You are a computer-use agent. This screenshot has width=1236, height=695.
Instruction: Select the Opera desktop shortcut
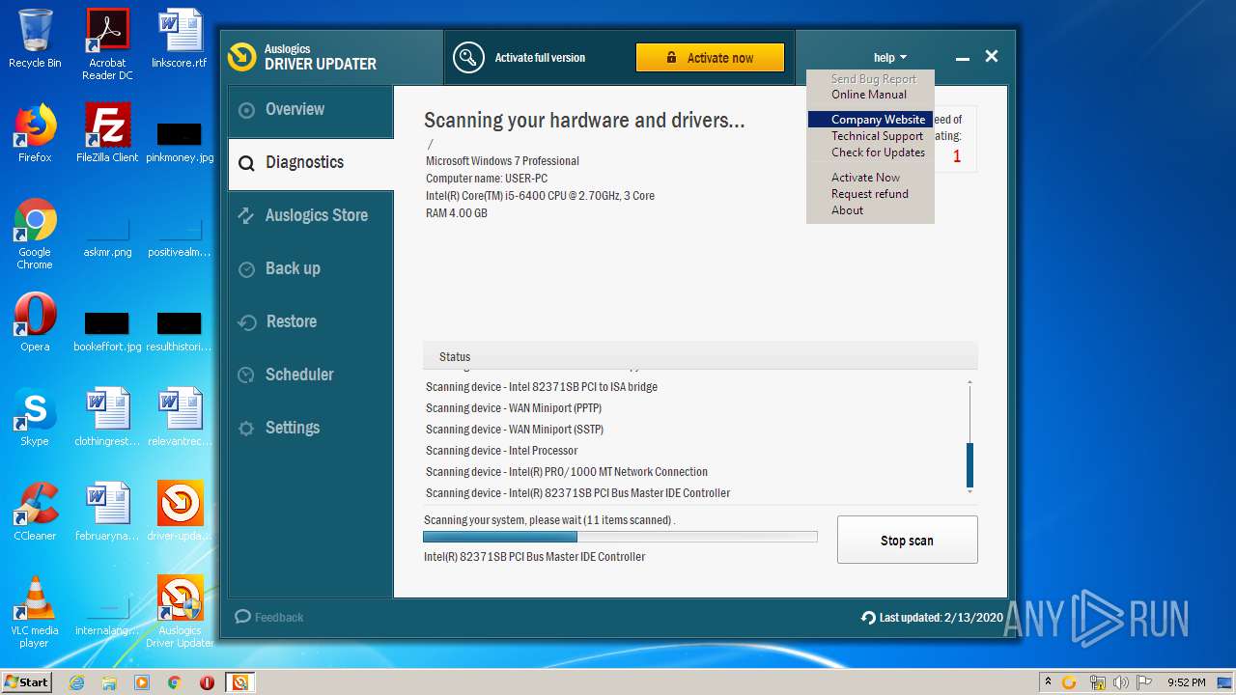(x=35, y=322)
